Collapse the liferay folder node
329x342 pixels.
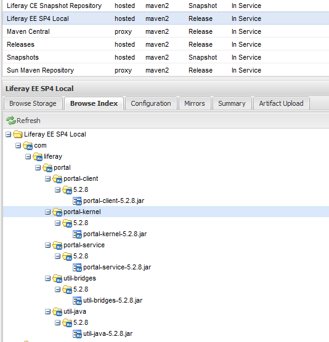(x=28, y=157)
